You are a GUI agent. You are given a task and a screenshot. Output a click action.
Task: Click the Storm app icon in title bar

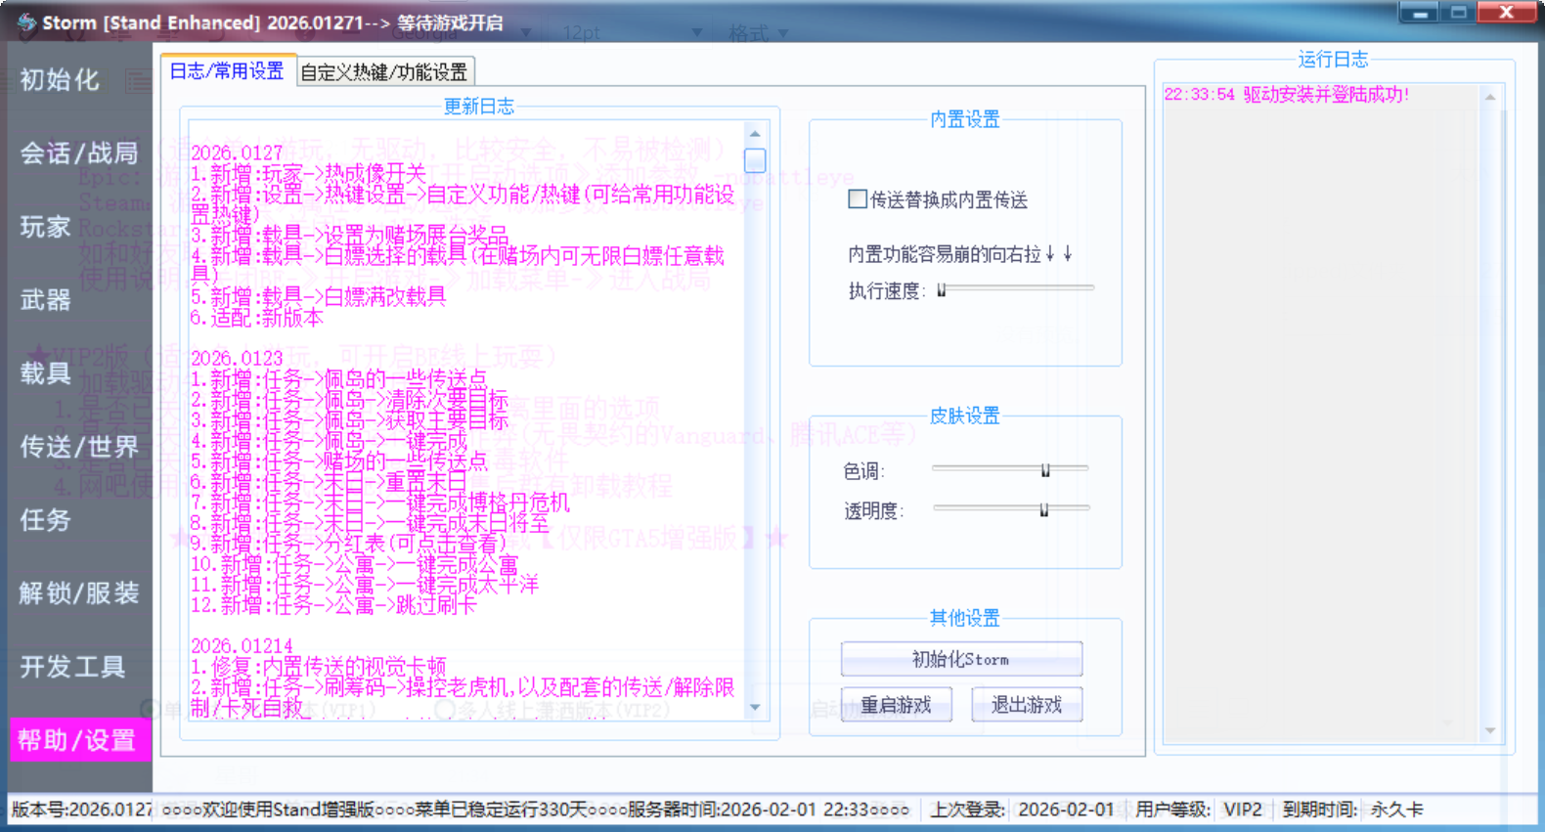(26, 22)
